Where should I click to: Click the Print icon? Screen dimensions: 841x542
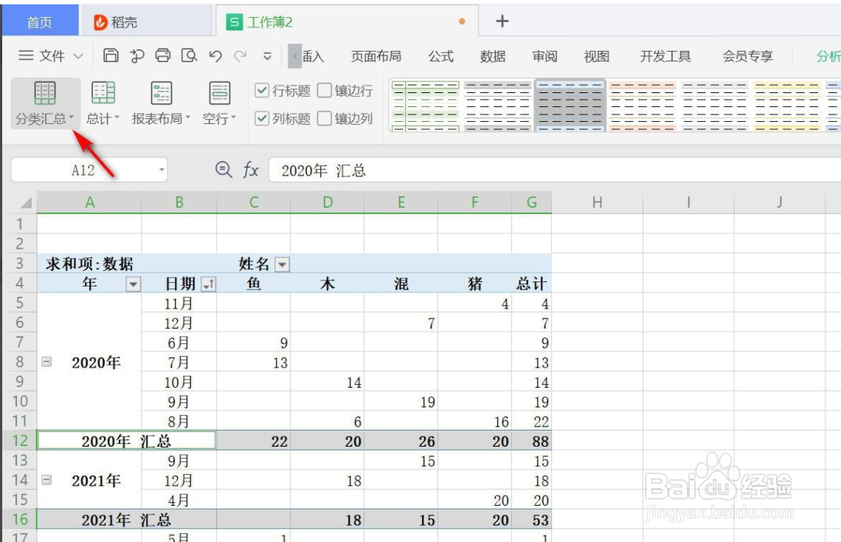tap(164, 55)
